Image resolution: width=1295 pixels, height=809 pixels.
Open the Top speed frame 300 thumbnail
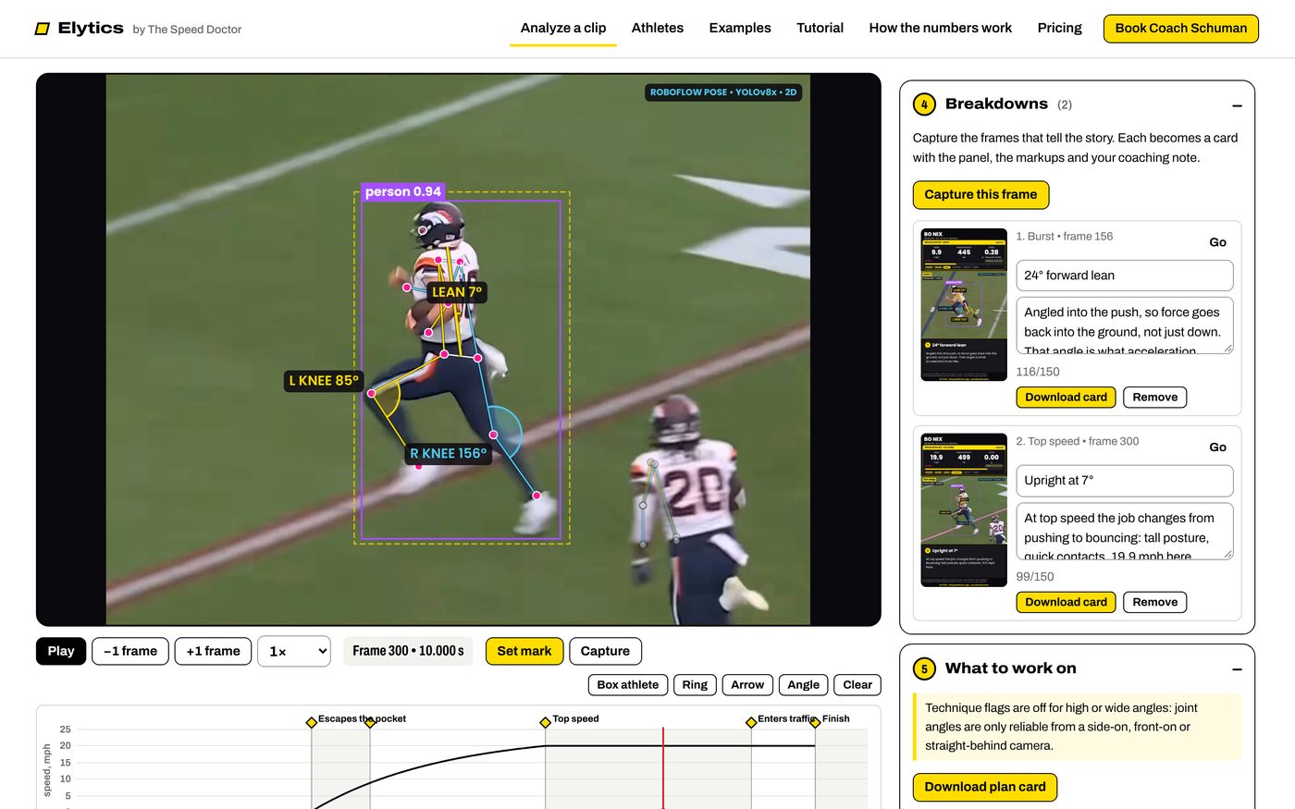coord(964,509)
